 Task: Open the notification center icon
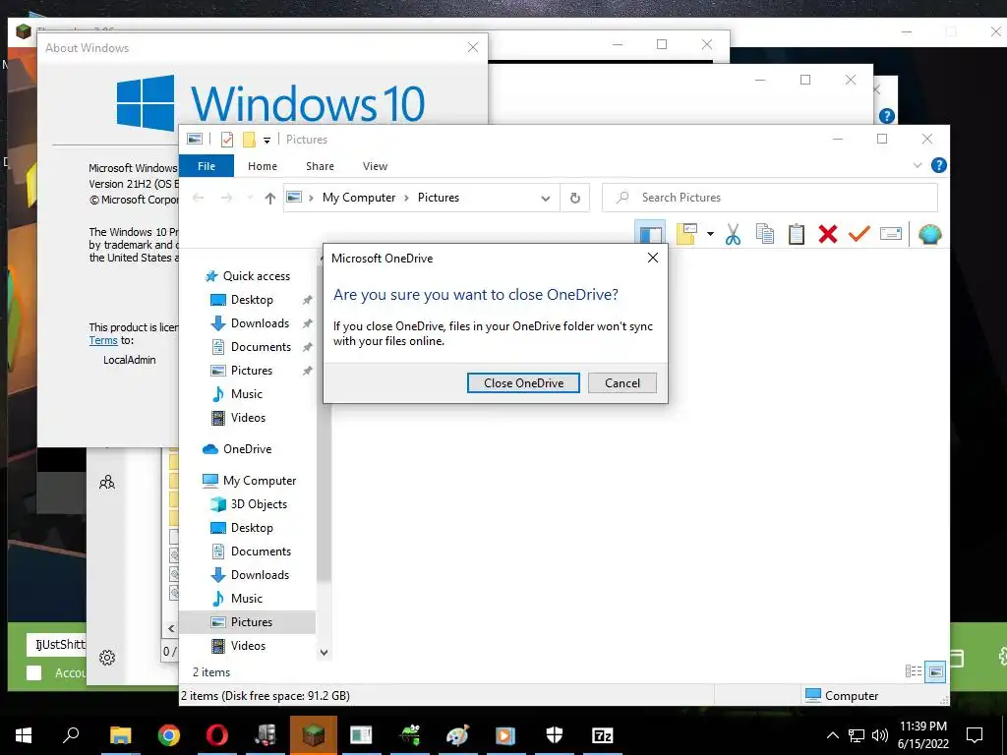pos(975,735)
